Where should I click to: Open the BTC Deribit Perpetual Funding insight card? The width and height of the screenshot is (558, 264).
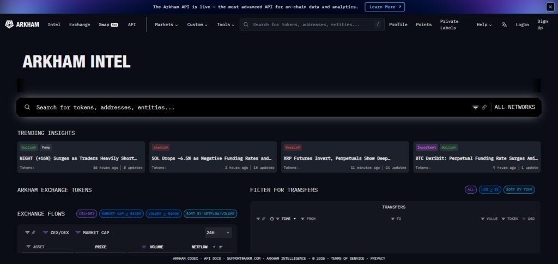pos(477,157)
